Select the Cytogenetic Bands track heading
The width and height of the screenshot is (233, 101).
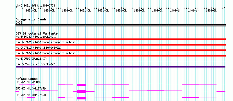click(x=31, y=19)
